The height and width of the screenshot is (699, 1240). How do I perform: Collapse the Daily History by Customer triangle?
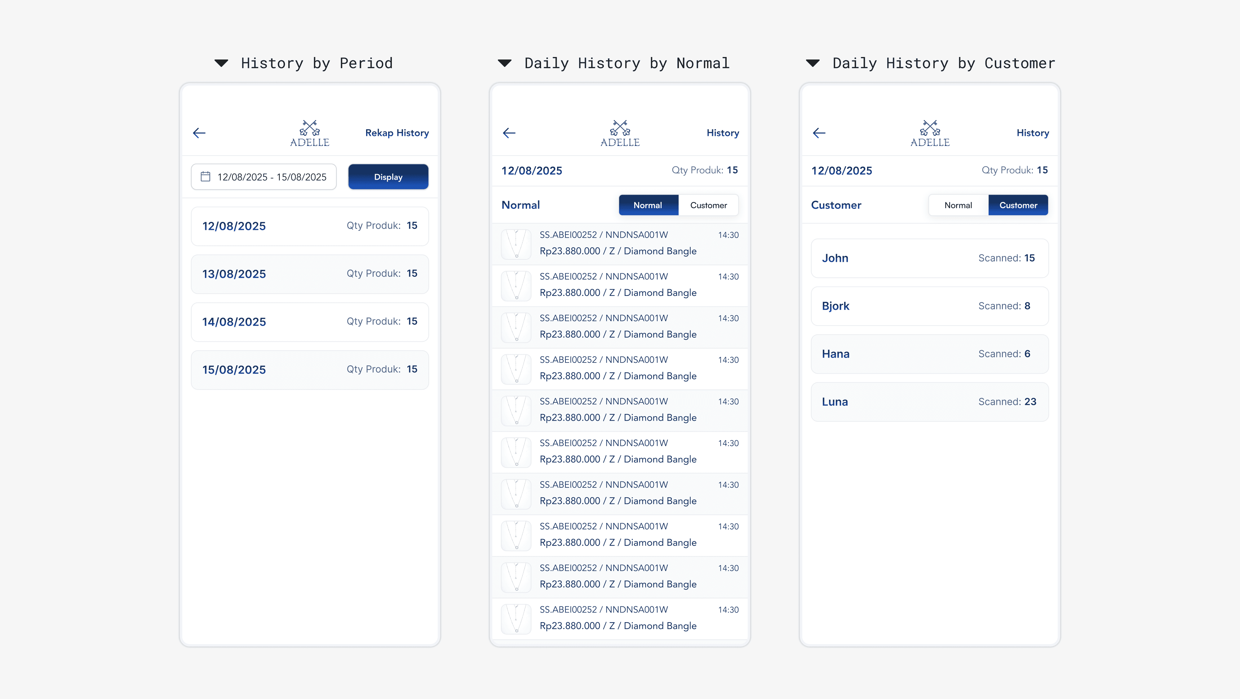[813, 63]
